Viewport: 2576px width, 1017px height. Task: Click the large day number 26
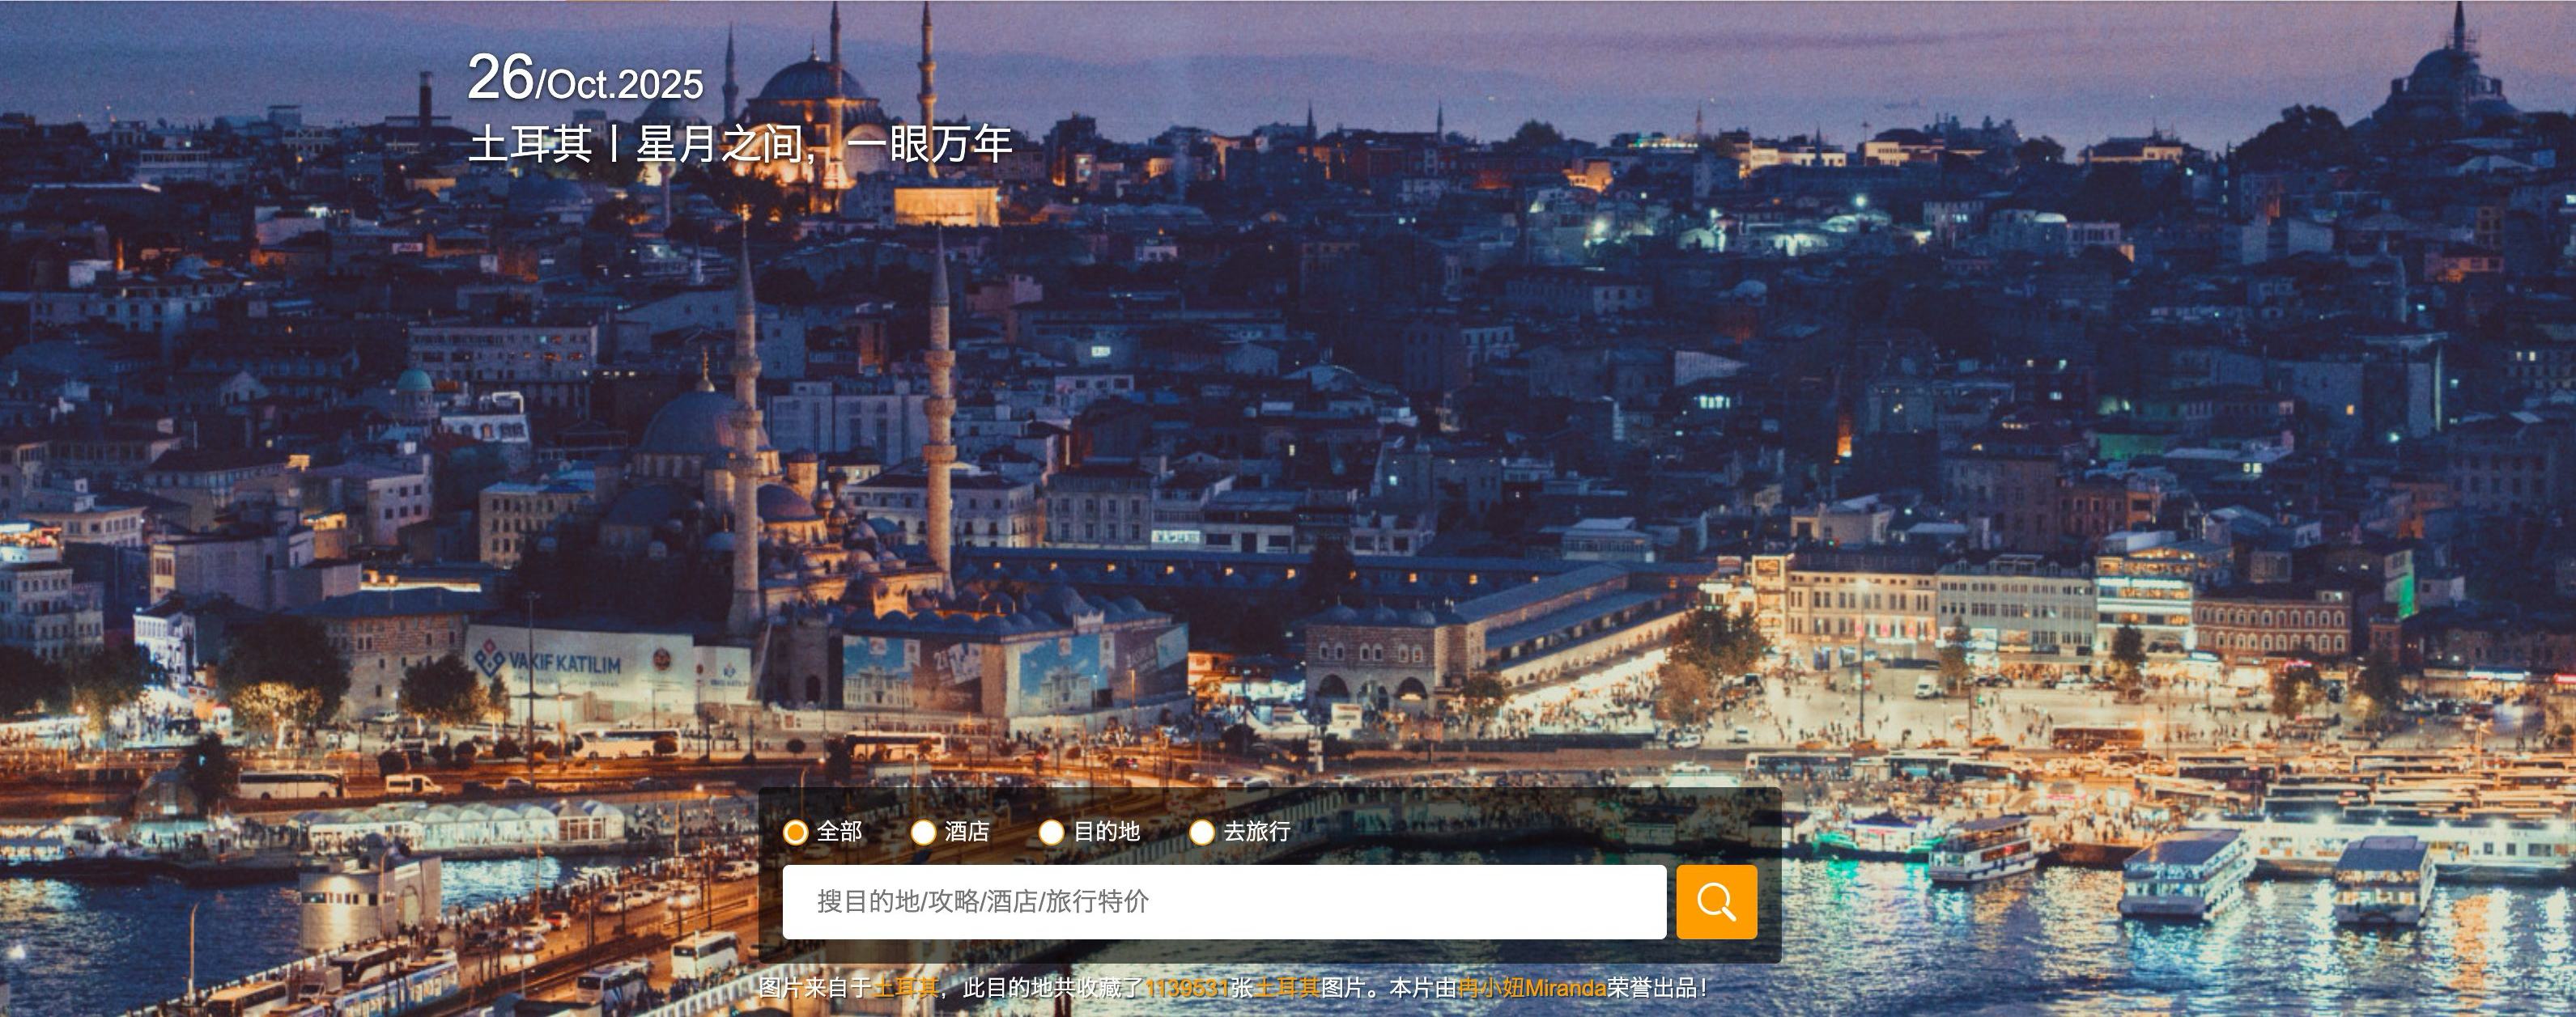coord(500,77)
